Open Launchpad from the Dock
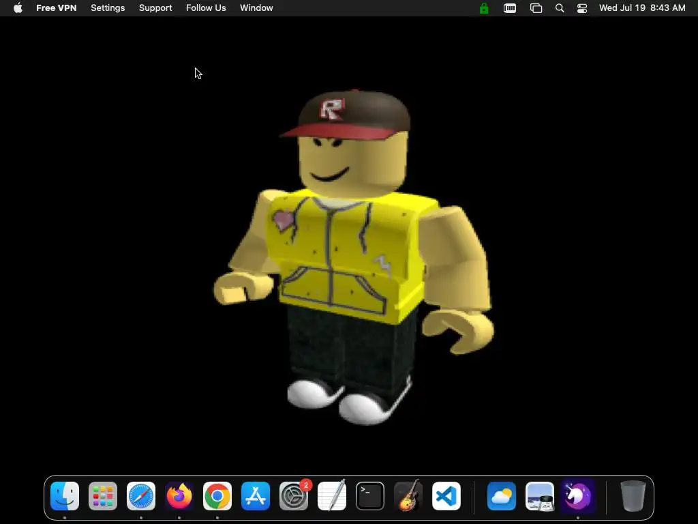Screen dimensions: 698x524 (103, 496)
